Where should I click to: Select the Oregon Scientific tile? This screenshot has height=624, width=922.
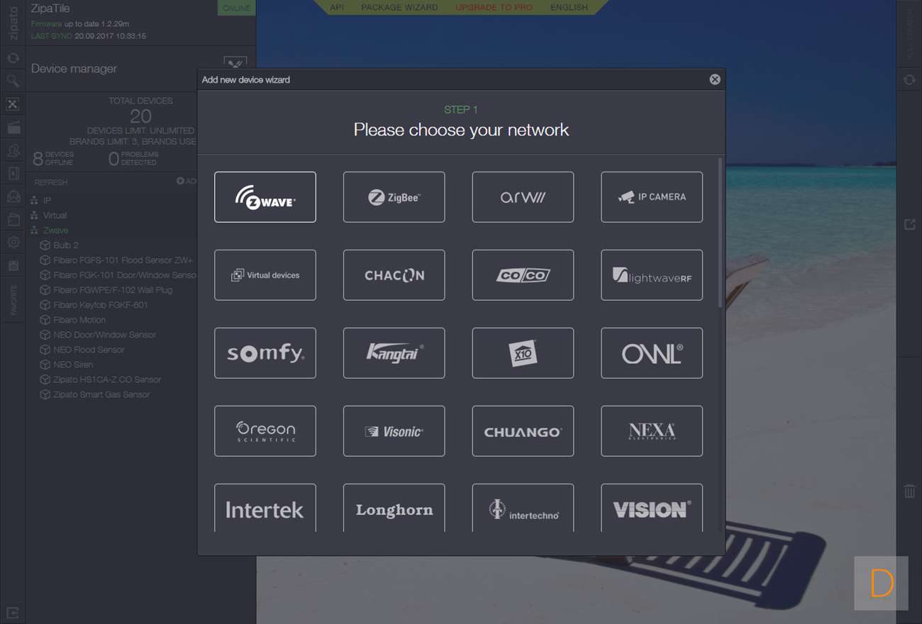pyautogui.click(x=265, y=431)
